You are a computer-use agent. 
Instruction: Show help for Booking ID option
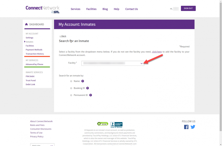(88, 88)
